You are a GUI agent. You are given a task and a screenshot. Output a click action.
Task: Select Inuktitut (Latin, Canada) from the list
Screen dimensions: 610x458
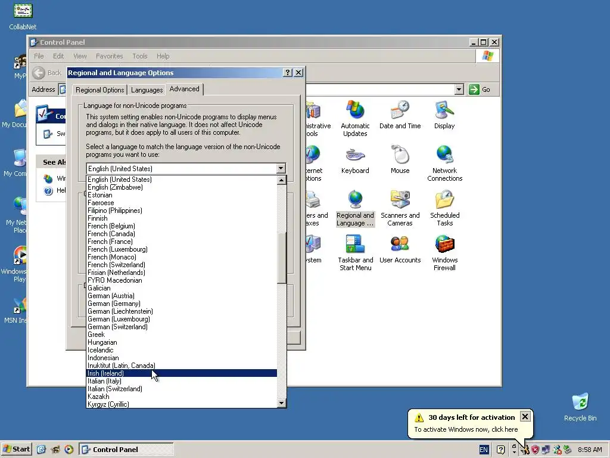tap(182, 366)
